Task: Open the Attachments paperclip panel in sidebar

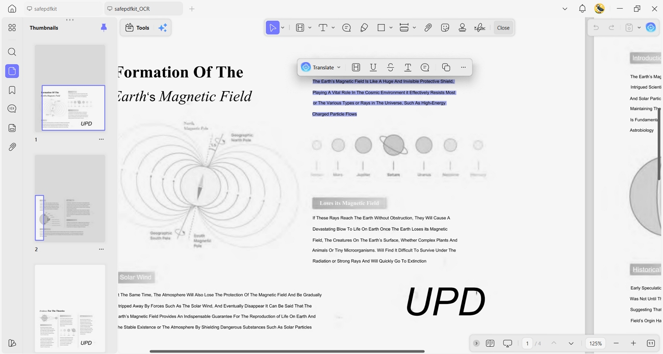Action: tap(12, 147)
